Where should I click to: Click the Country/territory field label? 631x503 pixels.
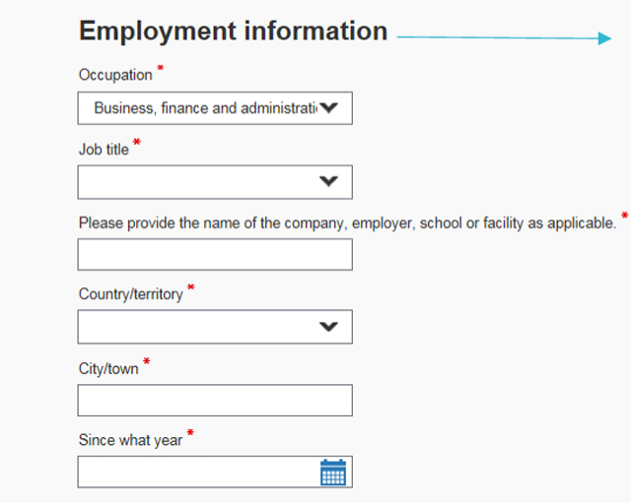point(130,294)
